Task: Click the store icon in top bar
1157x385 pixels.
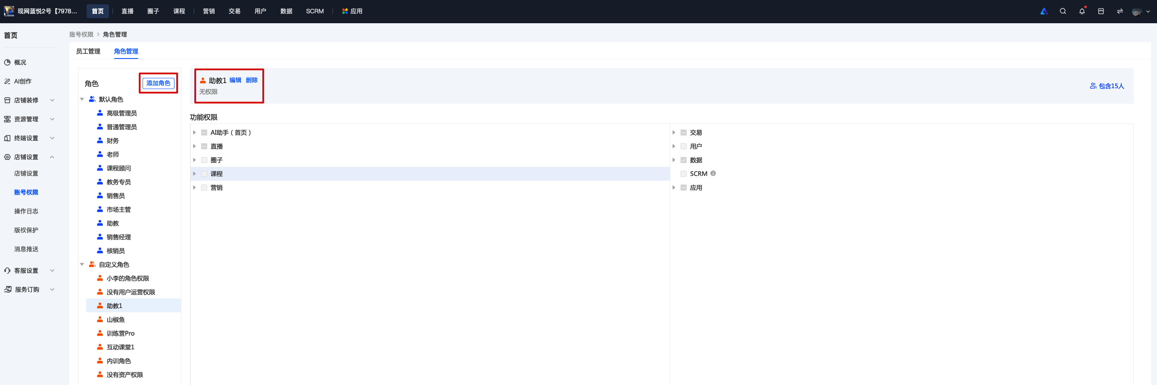Action: click(1101, 11)
